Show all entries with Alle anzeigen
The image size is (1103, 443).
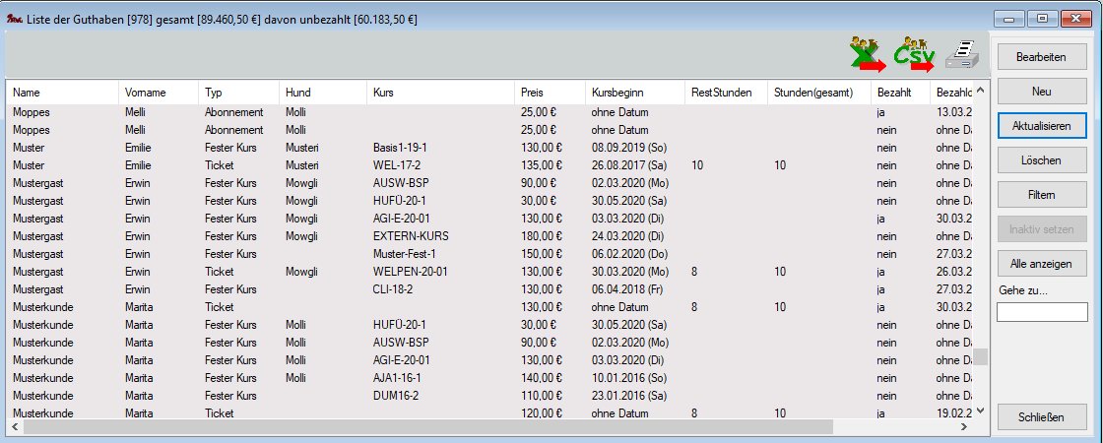pyautogui.click(x=1042, y=264)
